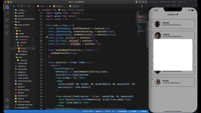
Task: Click Michael's avatar in the simulator
Action: [x=157, y=24]
